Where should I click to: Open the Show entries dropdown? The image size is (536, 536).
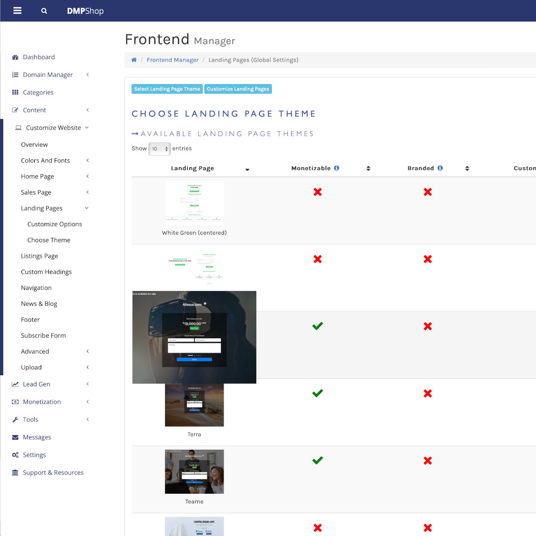(x=159, y=149)
